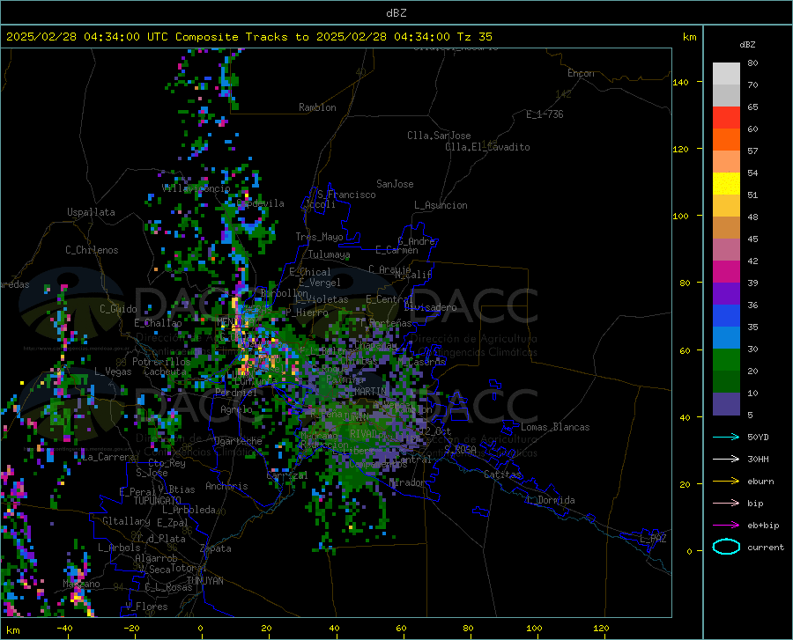Click the yellow eburn arrow legend icon
Image resolution: width=793 pixels, height=640 pixels.
(x=726, y=481)
